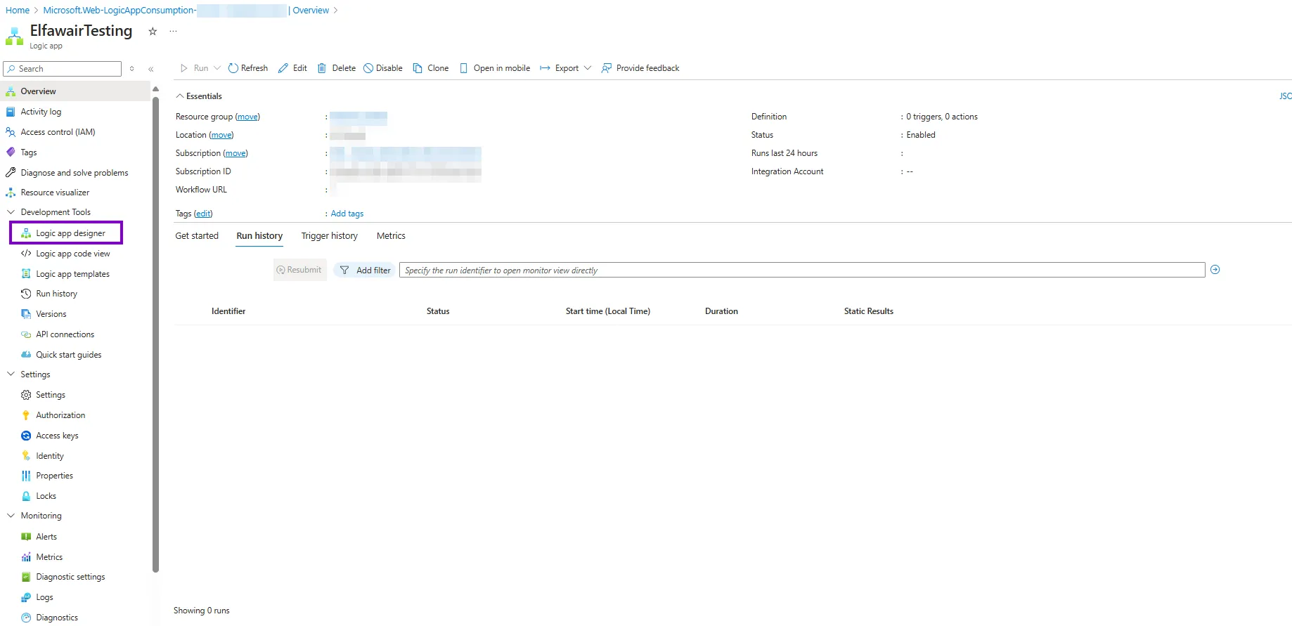Click the Add filter button

pos(365,270)
